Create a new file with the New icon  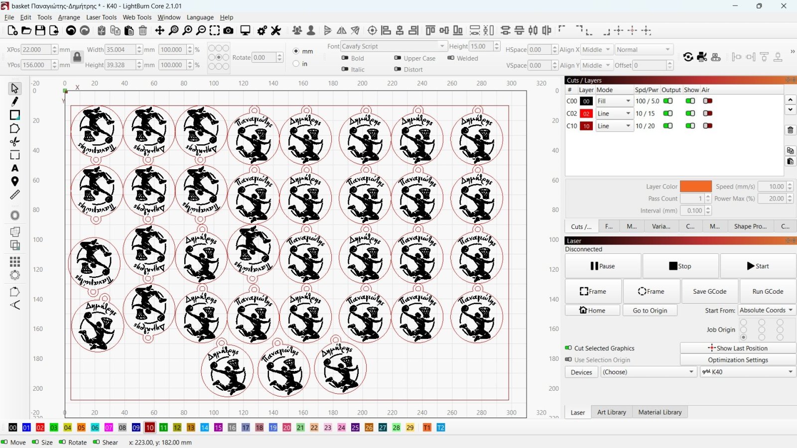click(x=12, y=31)
